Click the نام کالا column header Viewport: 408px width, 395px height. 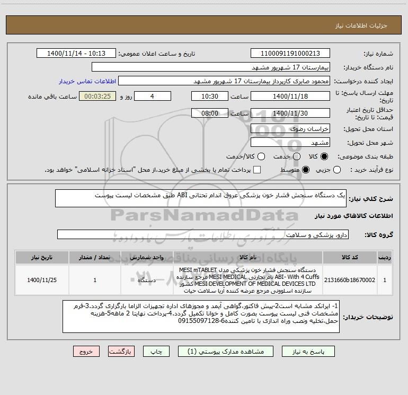(x=248, y=257)
